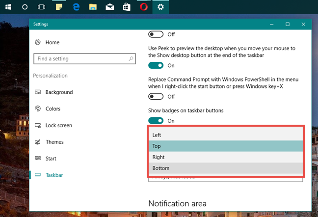Image resolution: width=318 pixels, height=217 pixels.
Task: Open Task View from taskbar
Action: 41,7
